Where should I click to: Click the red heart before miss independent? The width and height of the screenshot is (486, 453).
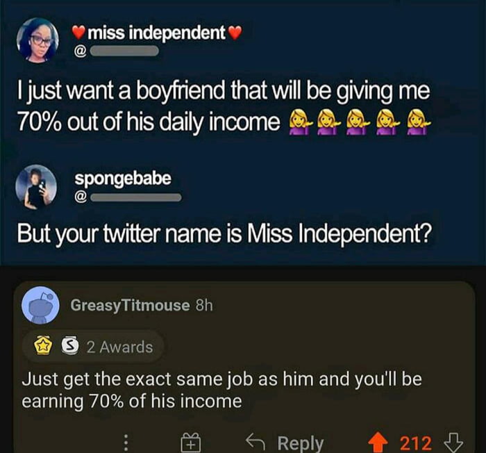click(x=78, y=33)
